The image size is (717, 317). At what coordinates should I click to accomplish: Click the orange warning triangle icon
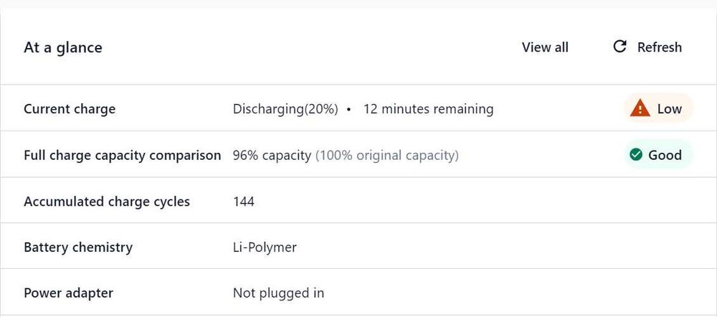[x=640, y=109]
